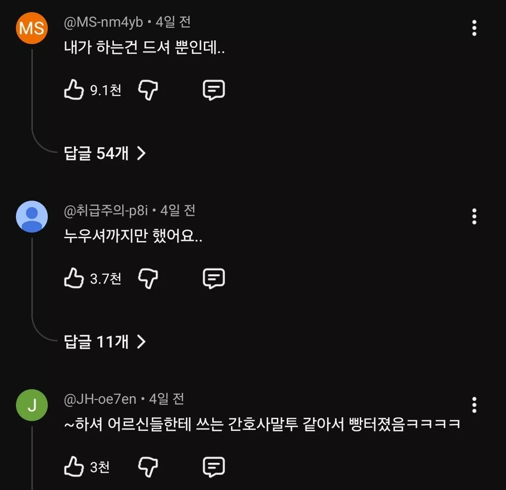Like the comment by @MS-nm4yb

74,90
